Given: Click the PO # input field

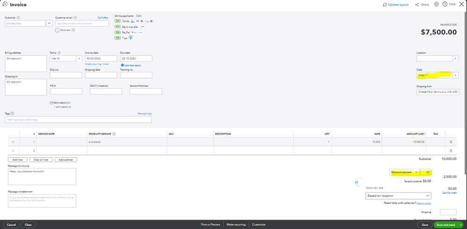Looking at the screenshot, I should pos(66,91).
